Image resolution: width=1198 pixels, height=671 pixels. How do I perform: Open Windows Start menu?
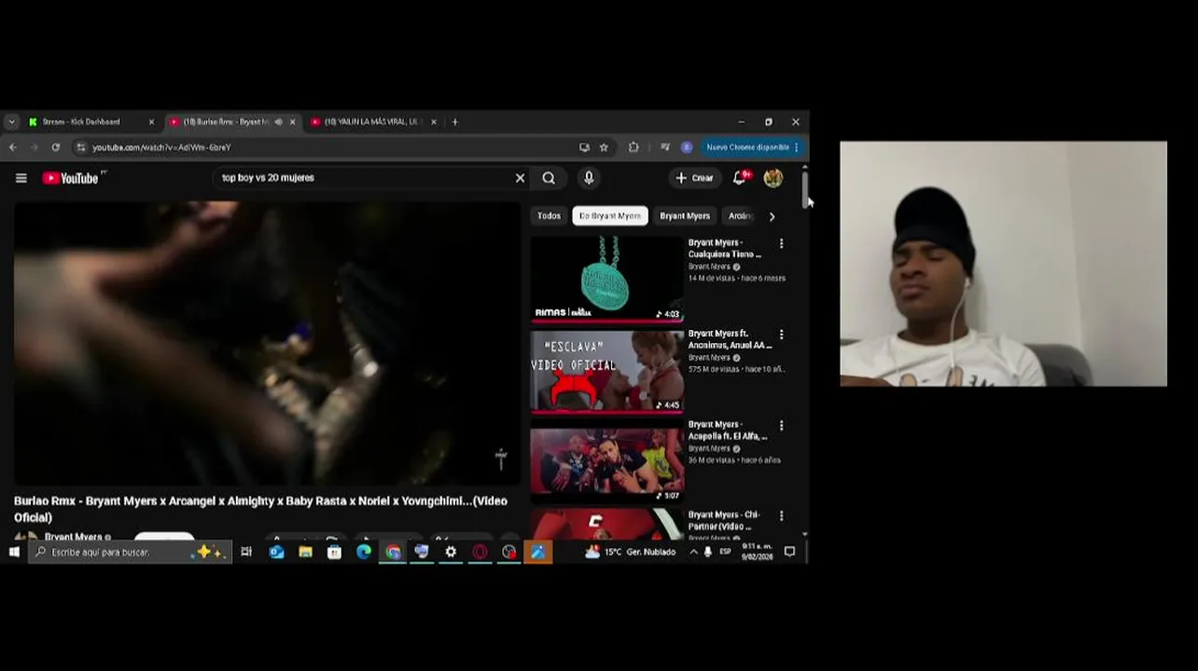14,552
